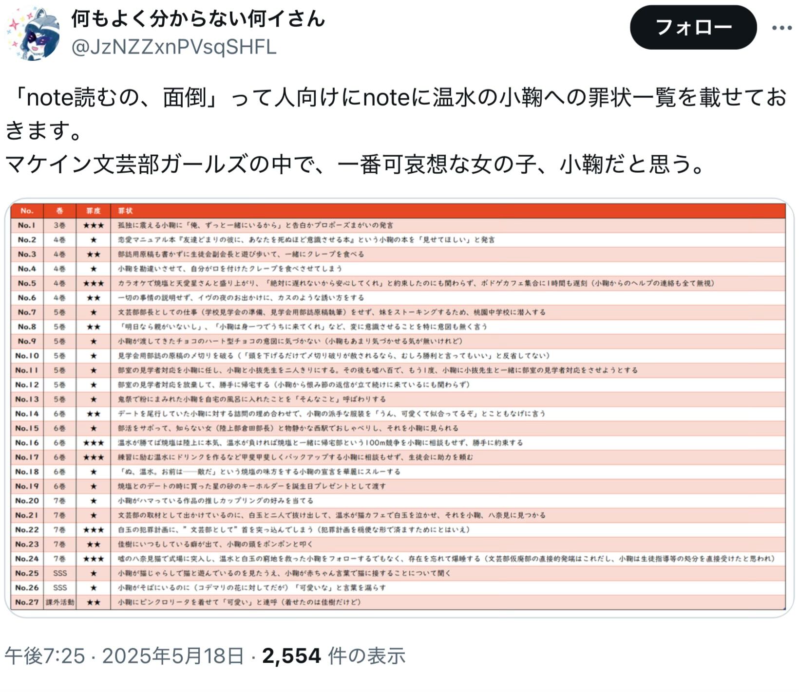Click the 3巻 cell in row No.1

59,225
